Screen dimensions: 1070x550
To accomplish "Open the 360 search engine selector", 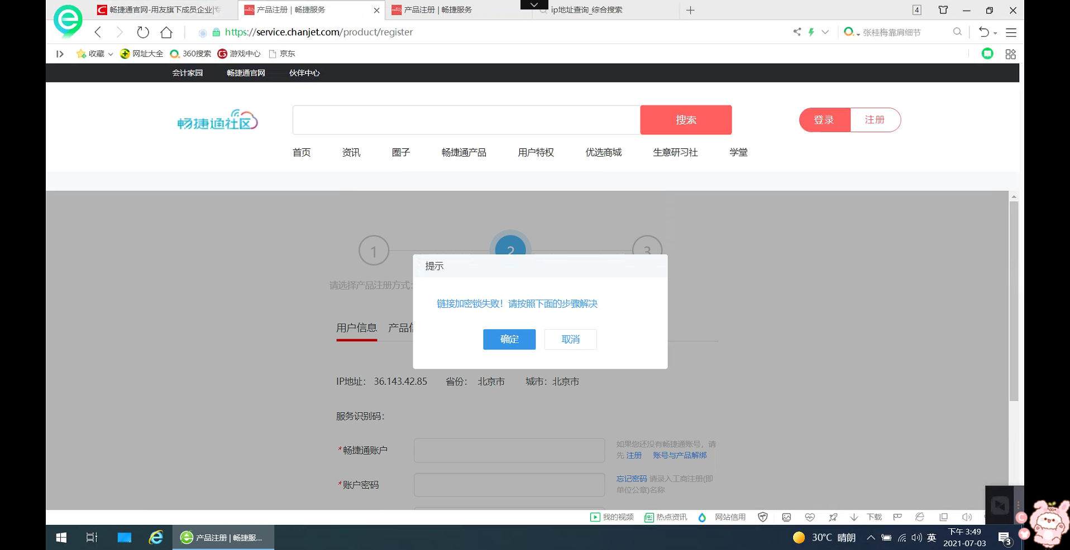I will [x=852, y=32].
